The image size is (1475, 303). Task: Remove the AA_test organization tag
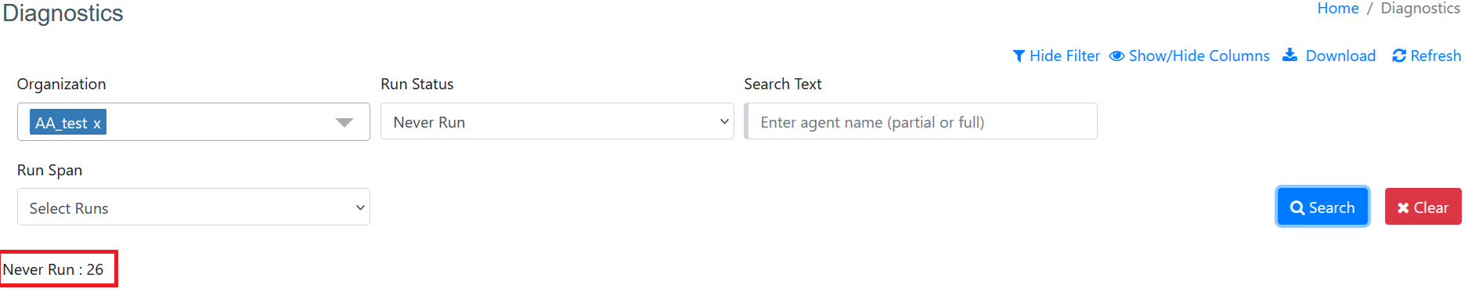point(97,124)
